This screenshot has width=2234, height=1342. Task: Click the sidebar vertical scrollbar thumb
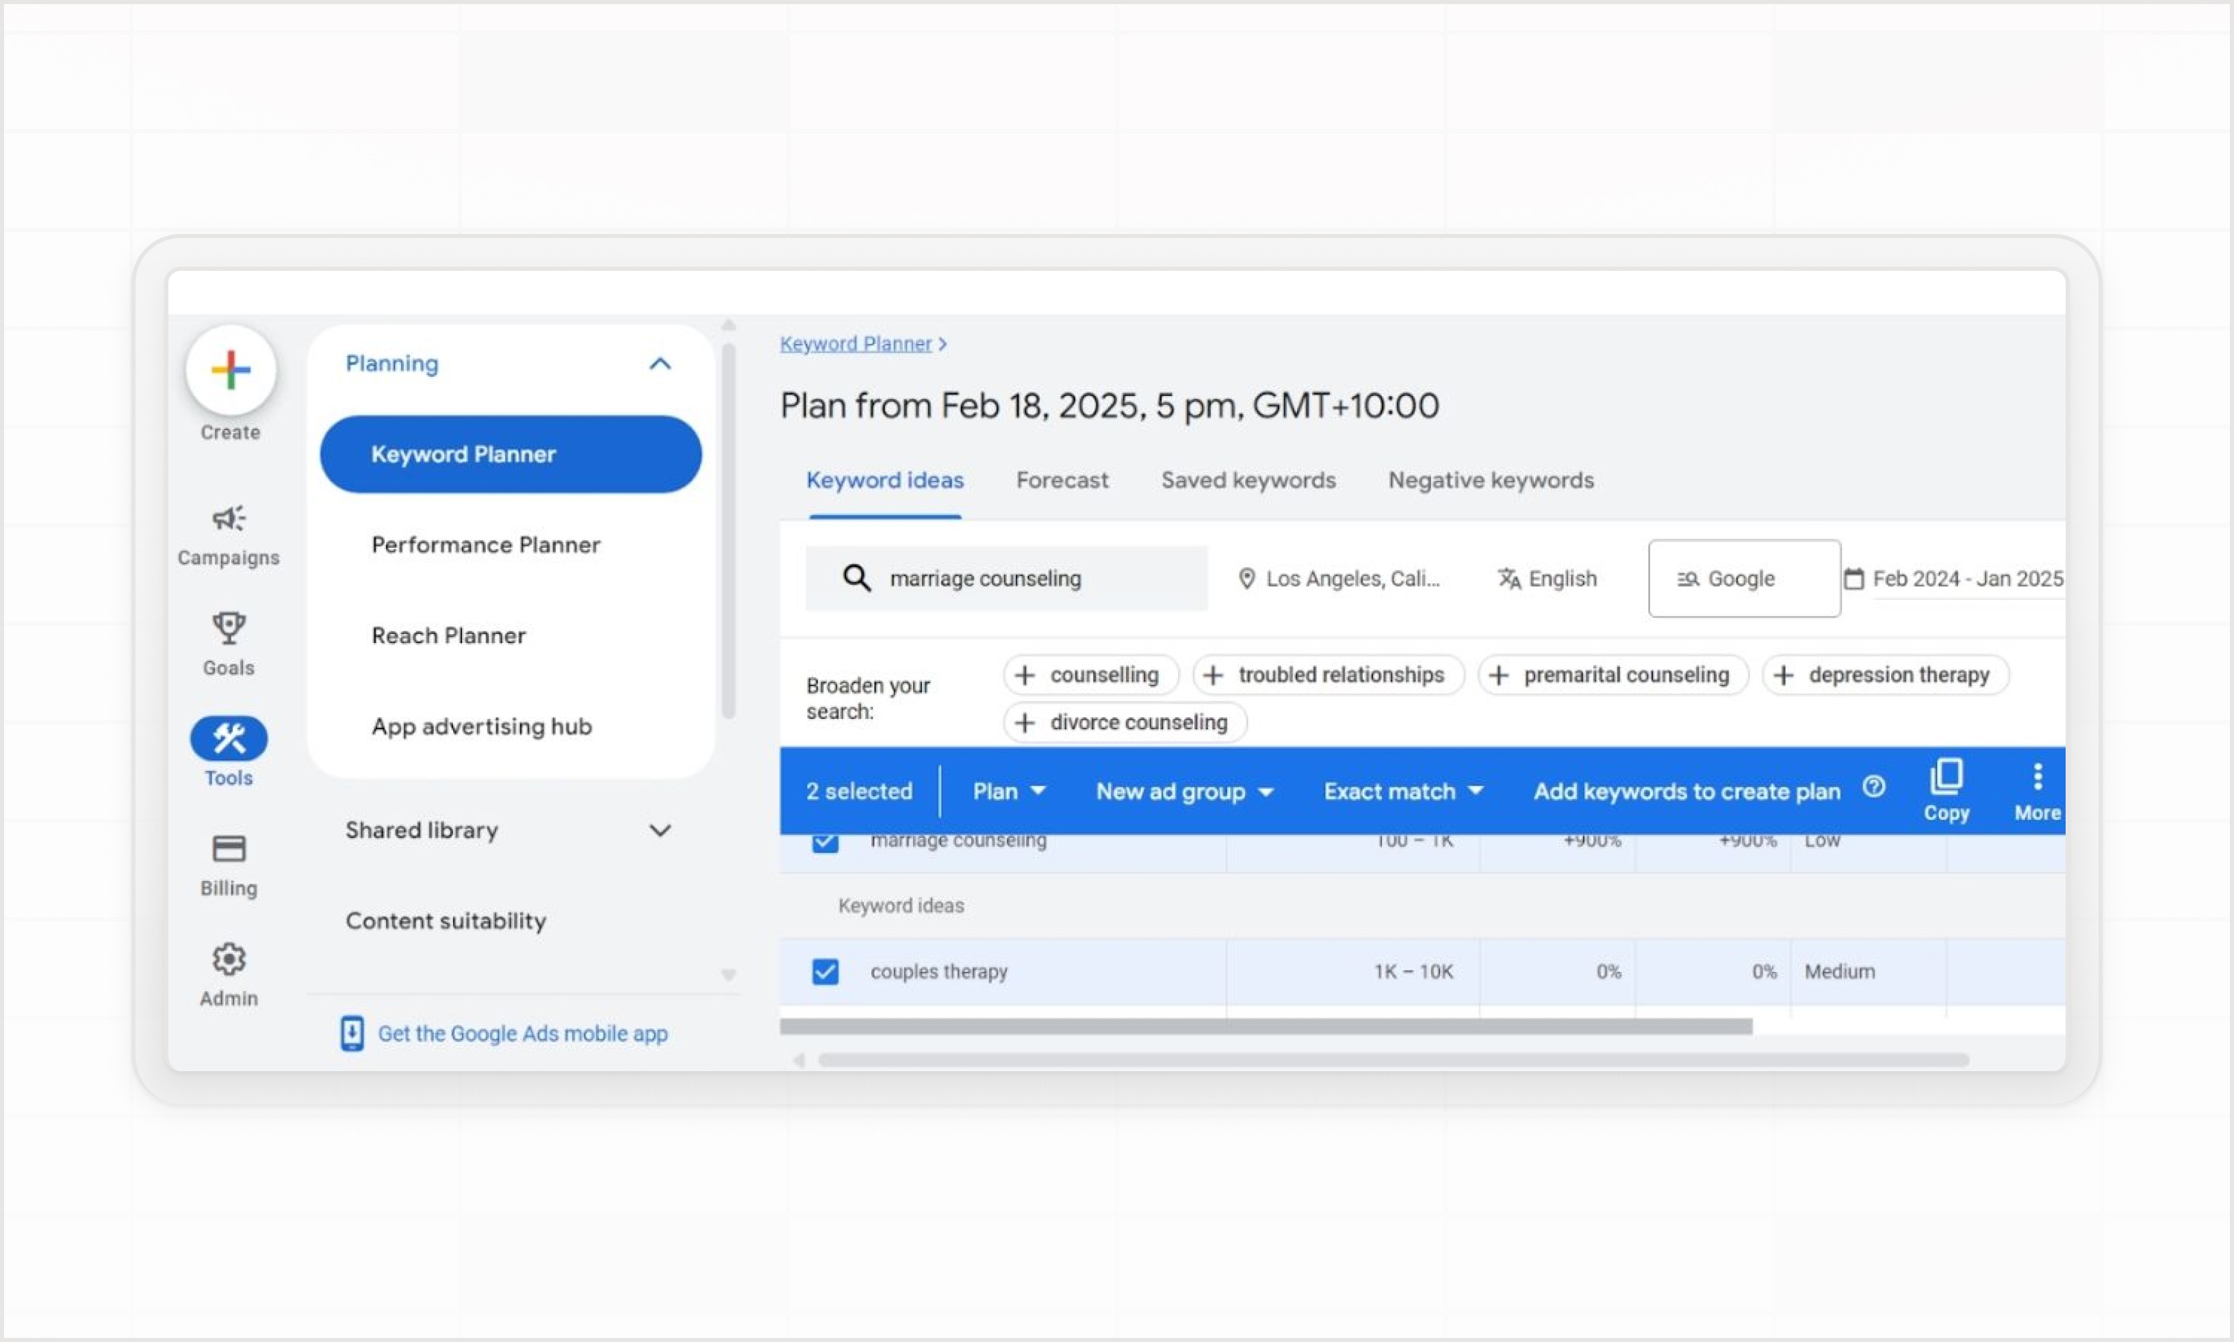point(728,530)
